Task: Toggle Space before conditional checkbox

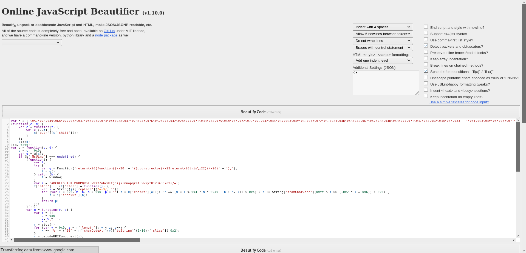Action: pyautogui.click(x=426, y=71)
